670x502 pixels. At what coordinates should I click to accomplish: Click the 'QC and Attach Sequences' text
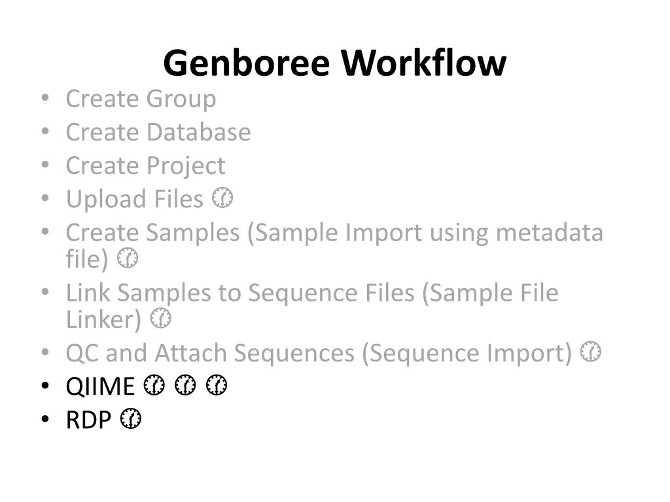(x=210, y=354)
